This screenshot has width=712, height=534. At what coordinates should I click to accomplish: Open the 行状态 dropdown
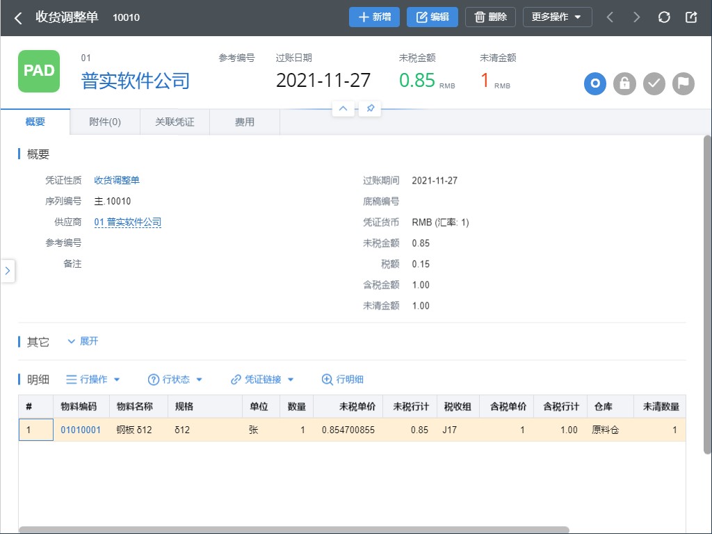point(175,379)
